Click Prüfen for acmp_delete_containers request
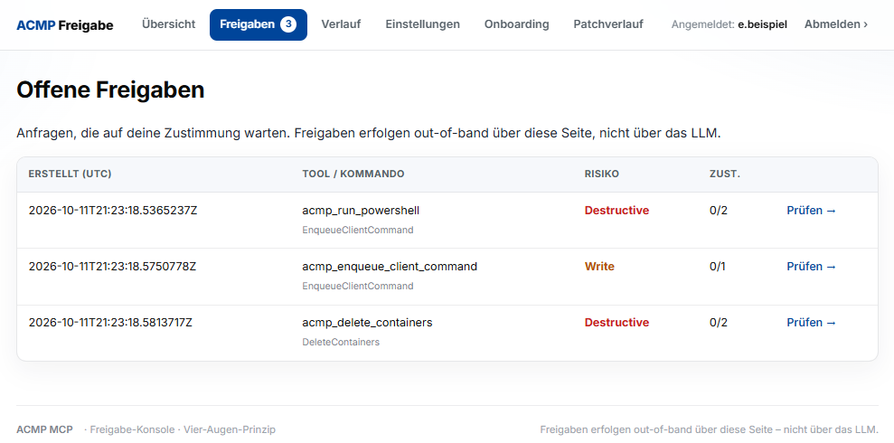Image resolution: width=894 pixels, height=443 pixels. pos(812,323)
